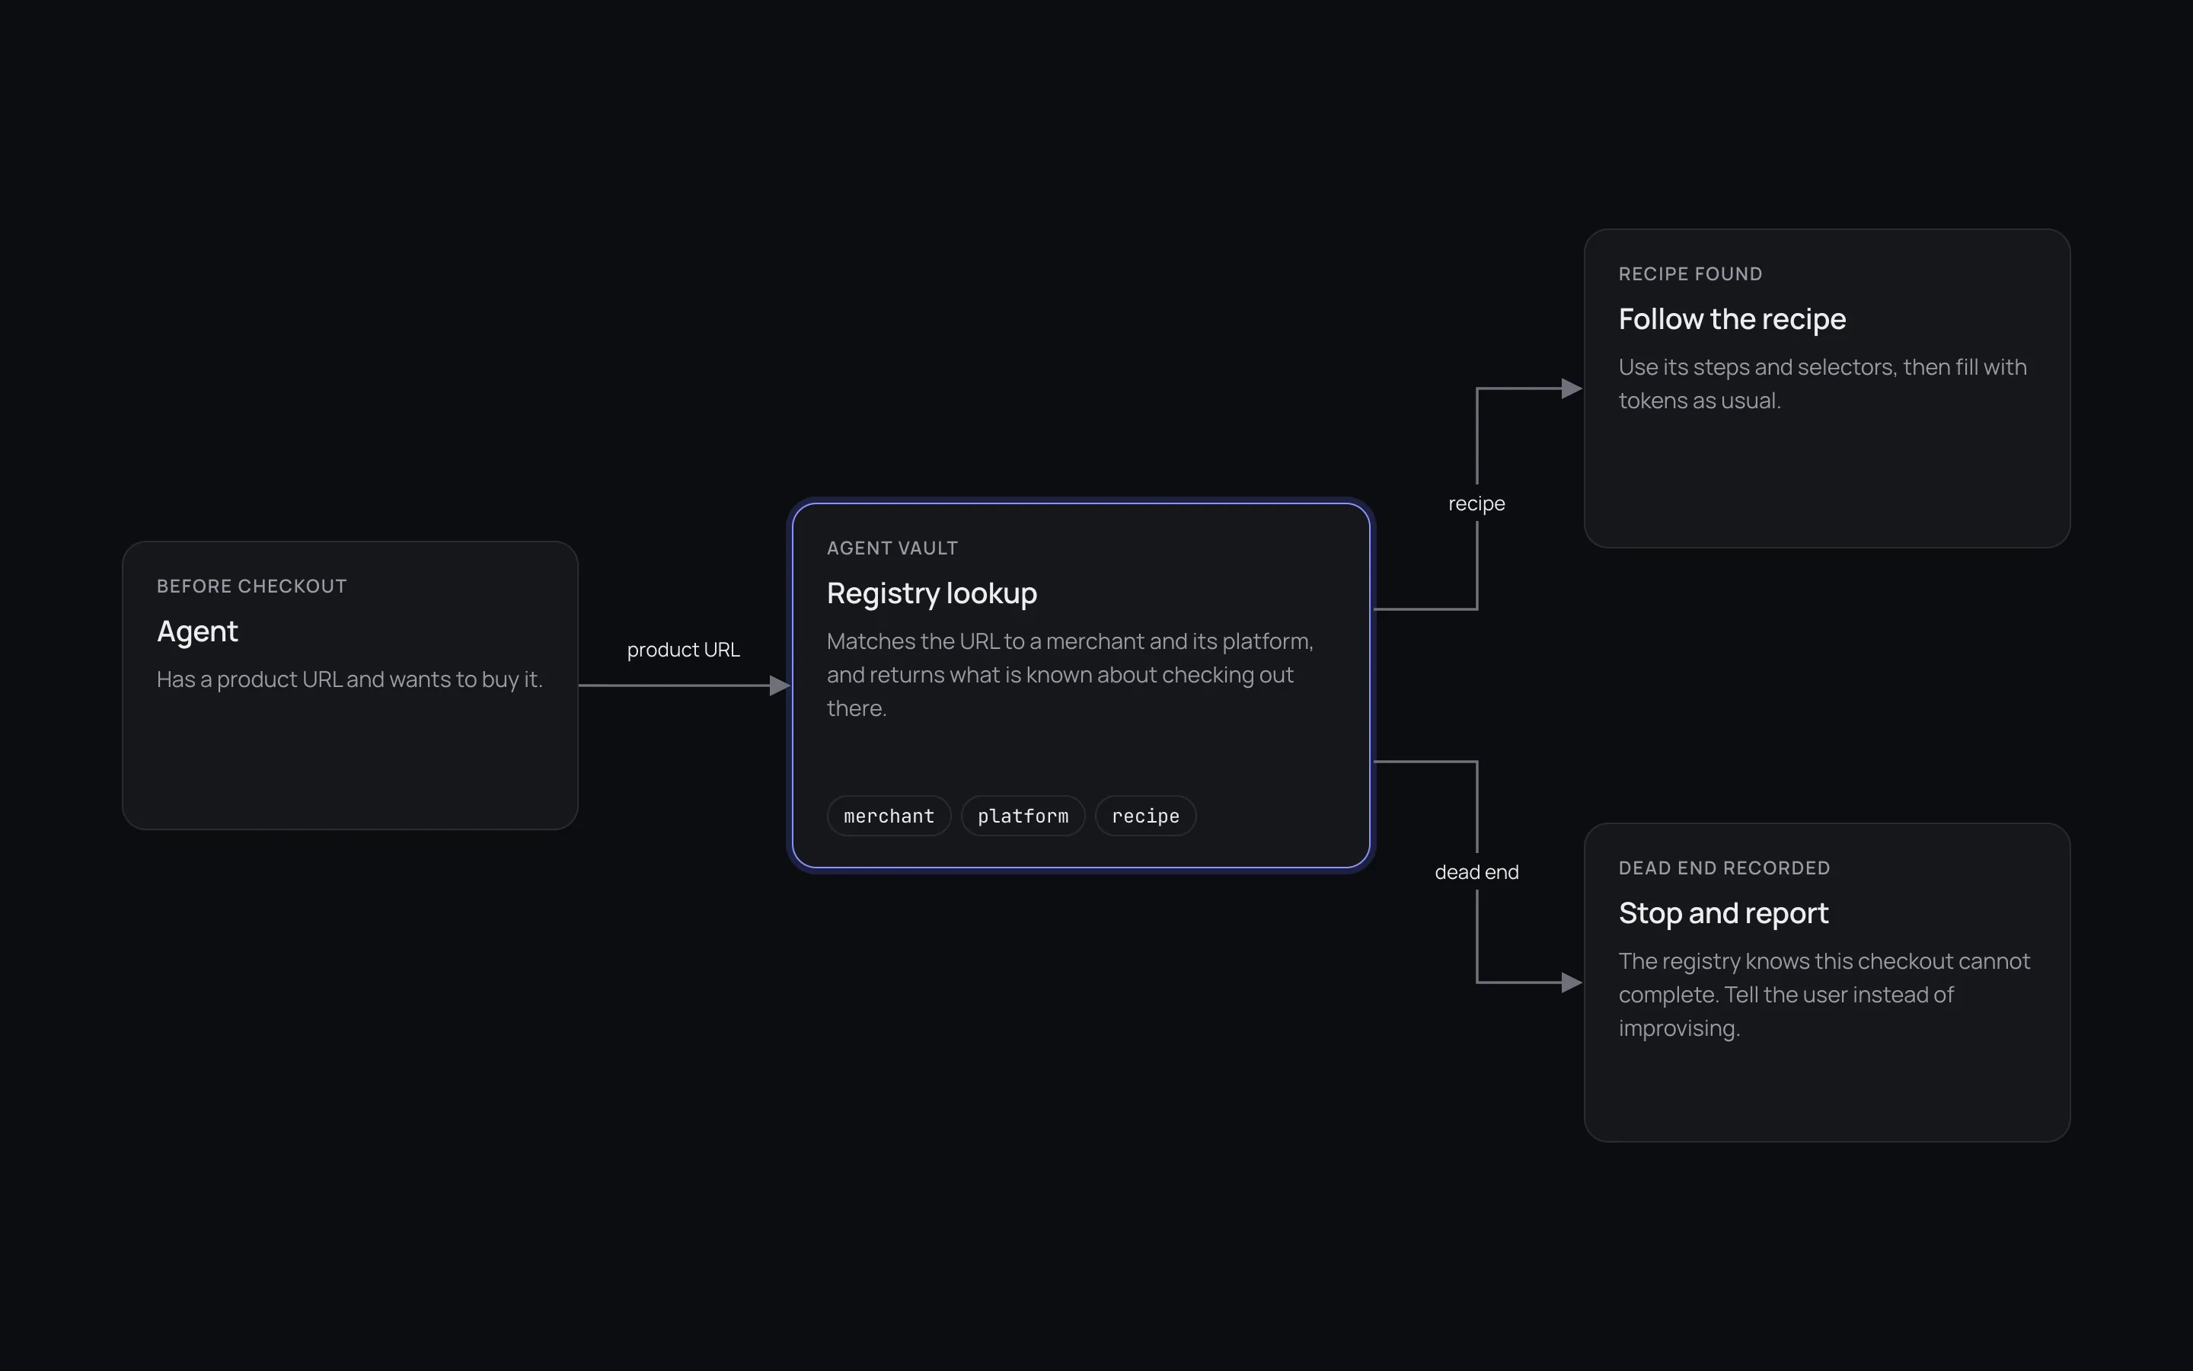This screenshot has width=2193, height=1371.
Task: Click the 'recipe' tag chip in Registry lookup
Action: point(1144,816)
